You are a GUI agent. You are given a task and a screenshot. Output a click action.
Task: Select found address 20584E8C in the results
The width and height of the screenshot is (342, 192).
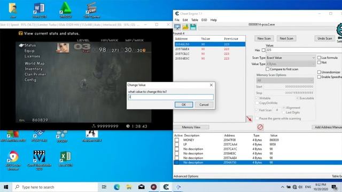tap(209, 59)
